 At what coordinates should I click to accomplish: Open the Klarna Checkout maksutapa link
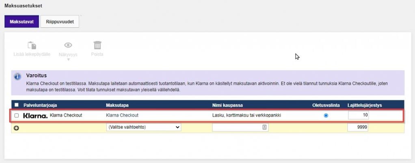[x=122, y=115]
